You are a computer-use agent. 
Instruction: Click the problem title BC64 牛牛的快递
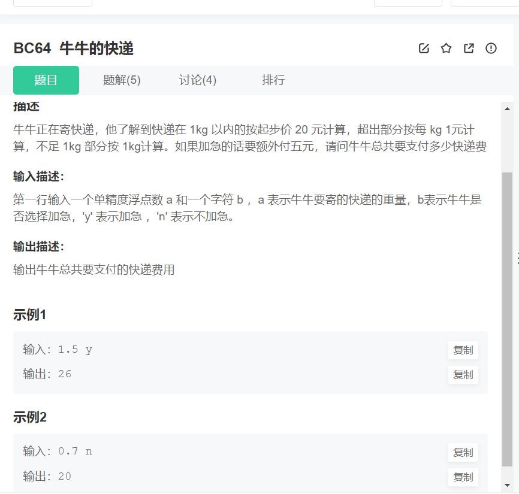coord(74,49)
